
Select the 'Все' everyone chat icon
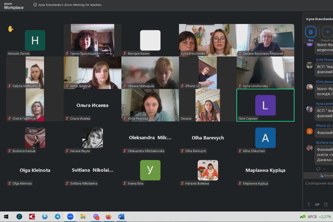(311, 32)
